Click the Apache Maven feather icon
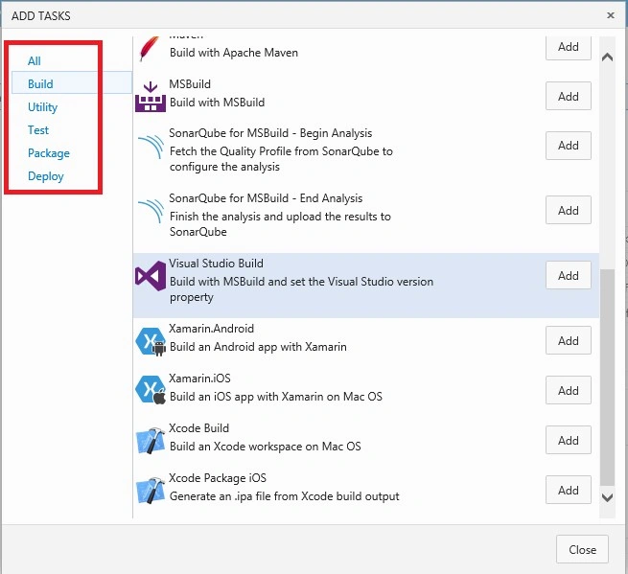Screen dimensions: 628x574 [149, 49]
